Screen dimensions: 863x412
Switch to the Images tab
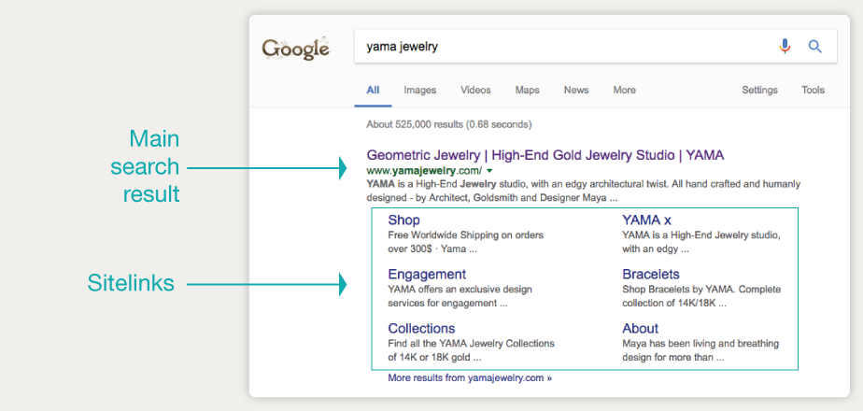coord(420,90)
